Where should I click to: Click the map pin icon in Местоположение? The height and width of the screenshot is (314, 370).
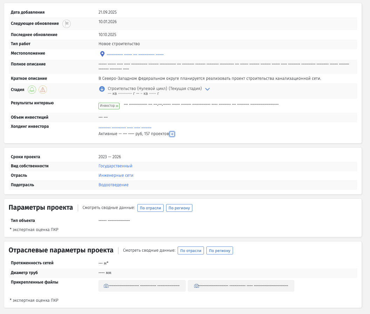102,54
